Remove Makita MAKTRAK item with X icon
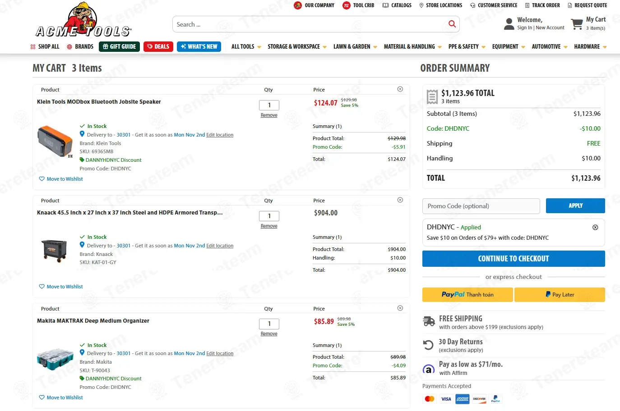 coord(400,308)
